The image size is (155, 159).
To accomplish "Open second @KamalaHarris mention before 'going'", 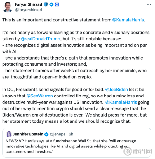I will pos(121,102).
